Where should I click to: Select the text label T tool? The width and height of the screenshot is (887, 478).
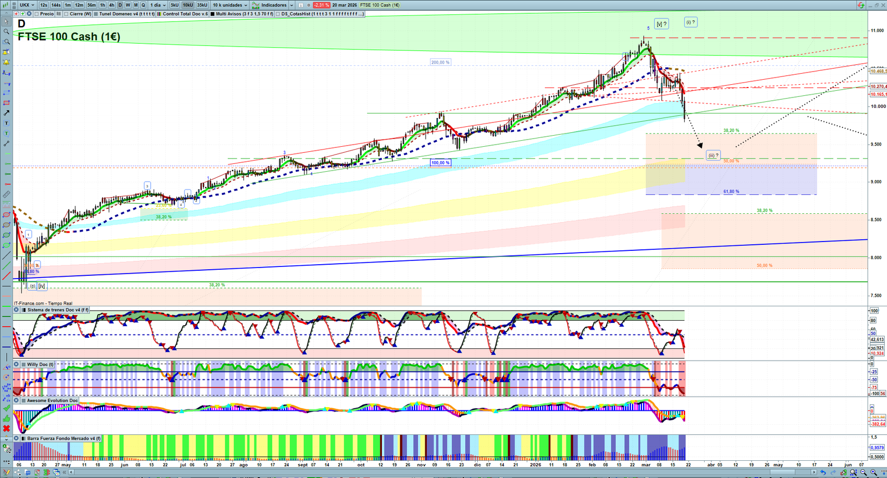6,123
